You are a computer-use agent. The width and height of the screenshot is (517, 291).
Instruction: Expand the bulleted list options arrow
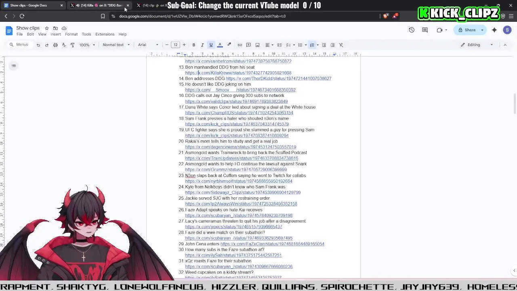[305, 45]
